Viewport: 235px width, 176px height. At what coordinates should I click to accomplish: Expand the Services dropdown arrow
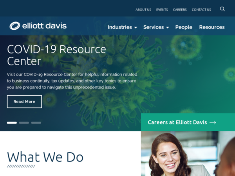168,27
